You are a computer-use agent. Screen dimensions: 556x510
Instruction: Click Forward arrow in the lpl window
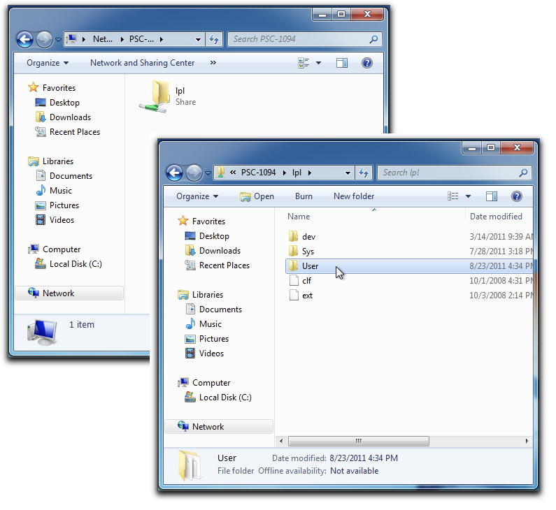click(x=194, y=173)
